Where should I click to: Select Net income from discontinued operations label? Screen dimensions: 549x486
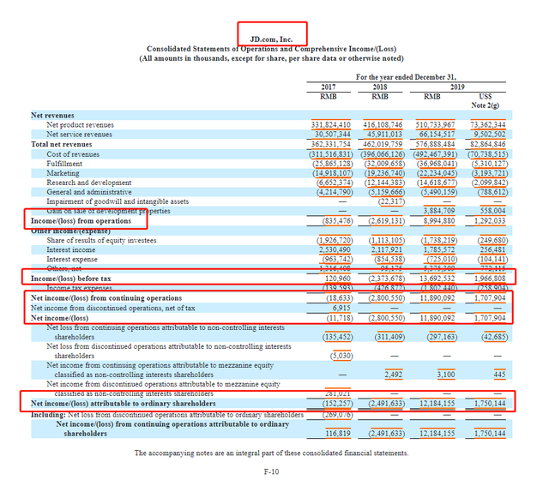click(112, 308)
